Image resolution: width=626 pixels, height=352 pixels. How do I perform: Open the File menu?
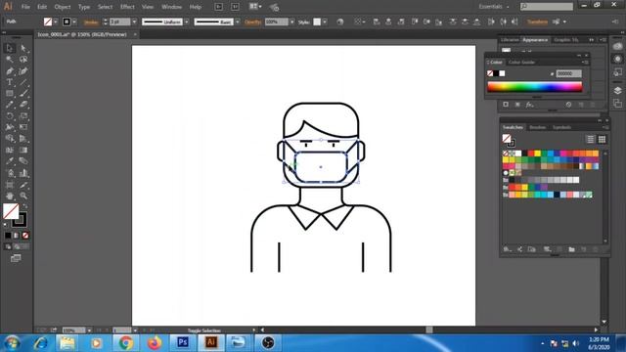(x=25, y=7)
